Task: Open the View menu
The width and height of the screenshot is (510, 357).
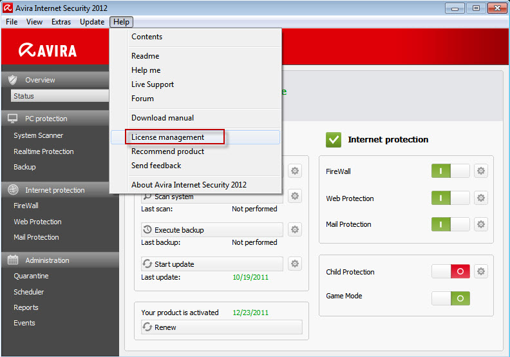Action: [x=34, y=22]
